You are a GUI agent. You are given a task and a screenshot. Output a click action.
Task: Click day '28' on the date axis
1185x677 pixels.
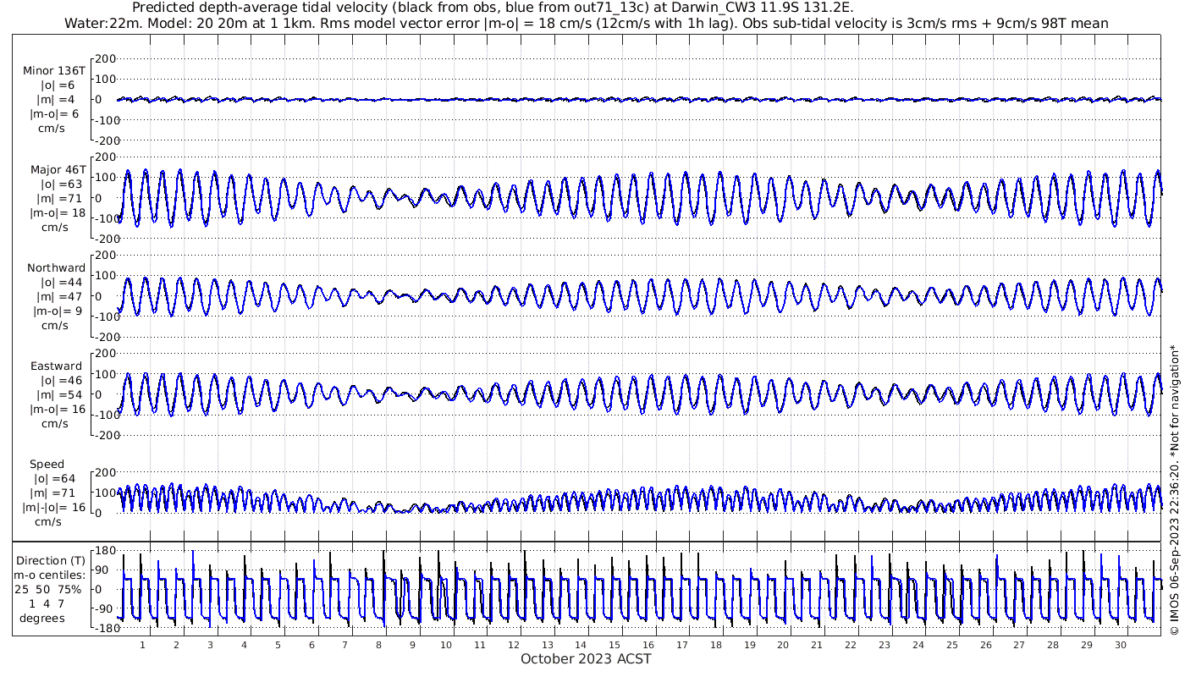[1053, 645]
